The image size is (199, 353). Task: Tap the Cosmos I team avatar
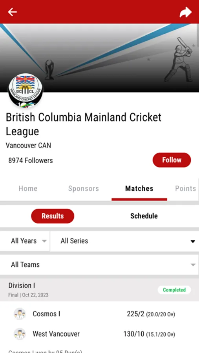20,314
